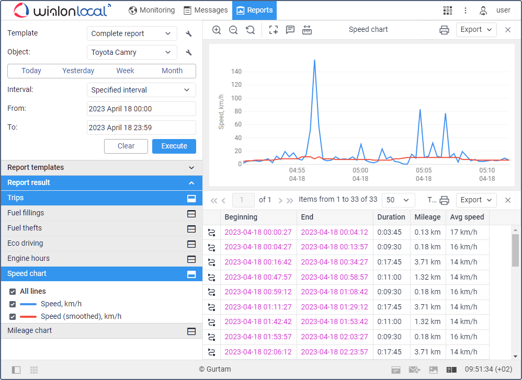Open Toyota Camry object properties wrench

188,52
